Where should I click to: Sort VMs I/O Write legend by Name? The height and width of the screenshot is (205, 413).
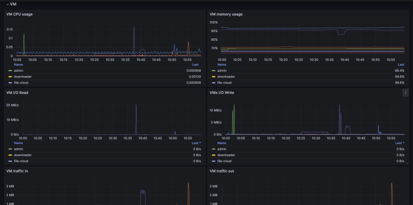tap(221, 143)
